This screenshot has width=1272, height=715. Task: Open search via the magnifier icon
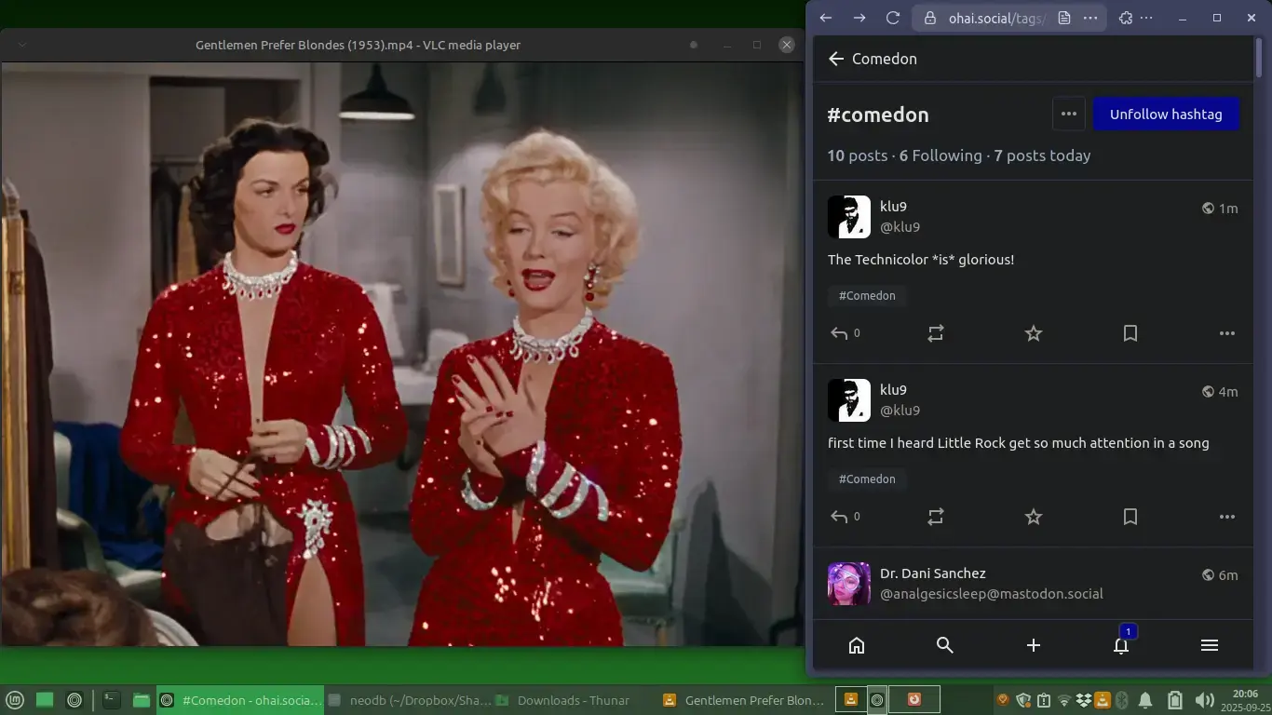pos(944,646)
